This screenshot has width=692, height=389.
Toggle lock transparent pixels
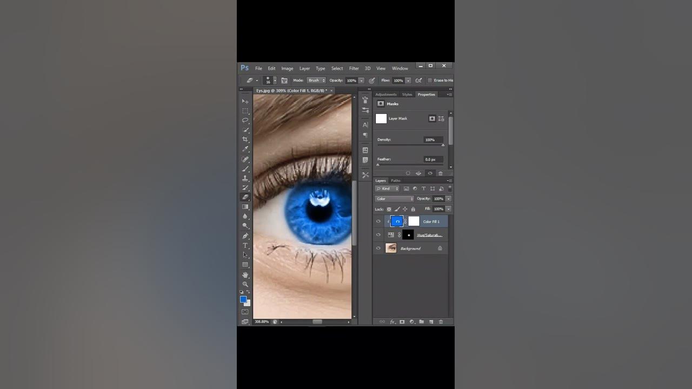[389, 209]
